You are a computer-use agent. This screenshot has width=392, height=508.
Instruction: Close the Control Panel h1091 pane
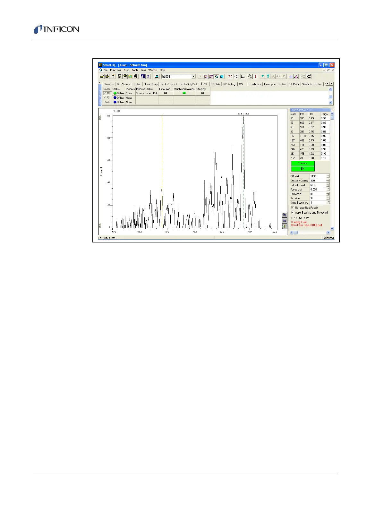332,110
